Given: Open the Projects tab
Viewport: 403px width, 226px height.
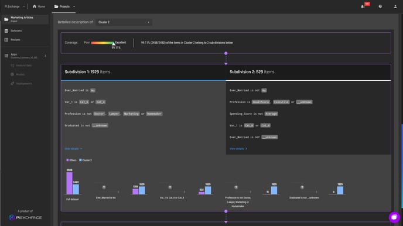Looking at the screenshot, I should (x=64, y=6).
